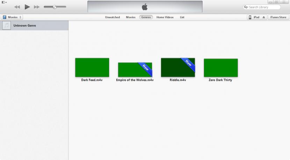The width and height of the screenshot is (290, 160).
Task: Click the search magnifier icon dropdown
Action: (246, 7)
